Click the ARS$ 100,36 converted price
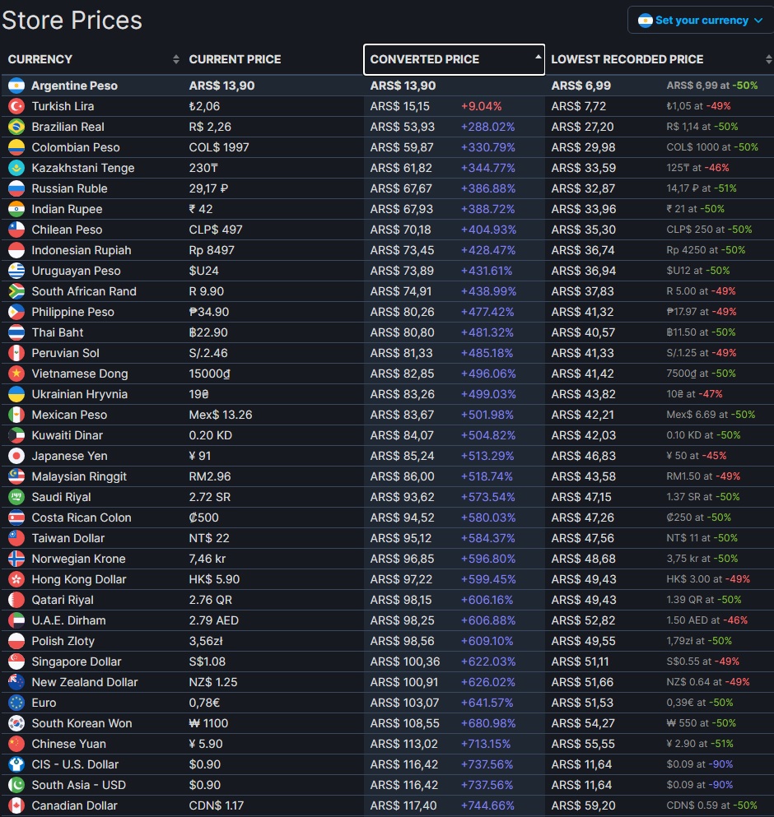Viewport: 774px width, 817px height. click(x=405, y=661)
